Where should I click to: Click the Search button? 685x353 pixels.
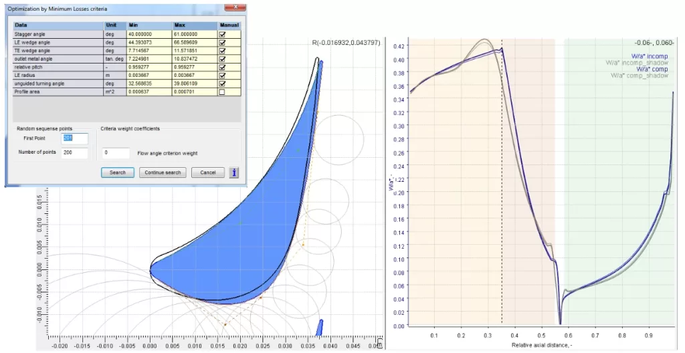point(118,172)
